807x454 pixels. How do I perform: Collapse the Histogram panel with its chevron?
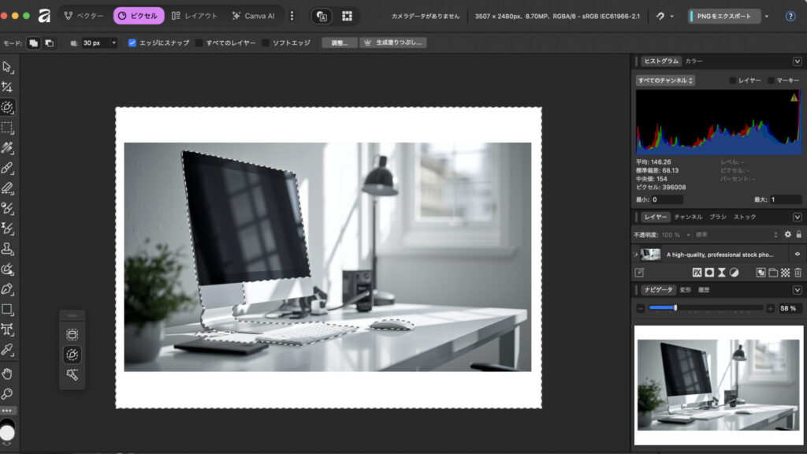(797, 61)
